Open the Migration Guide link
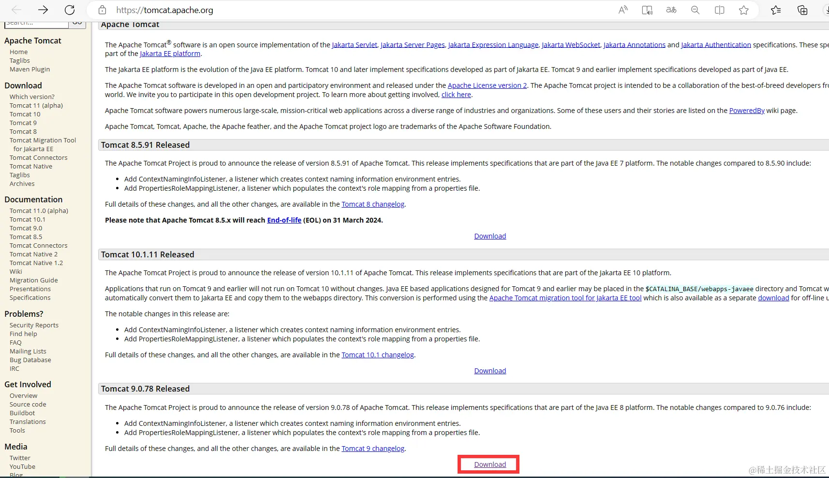 click(34, 281)
